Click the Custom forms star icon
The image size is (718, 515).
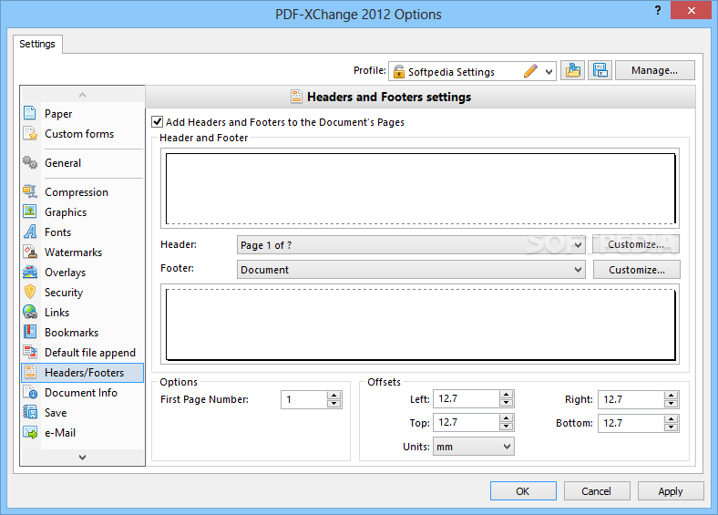30,133
